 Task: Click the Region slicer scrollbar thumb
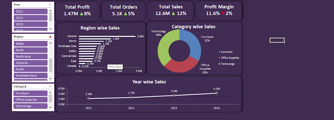point(50,65)
